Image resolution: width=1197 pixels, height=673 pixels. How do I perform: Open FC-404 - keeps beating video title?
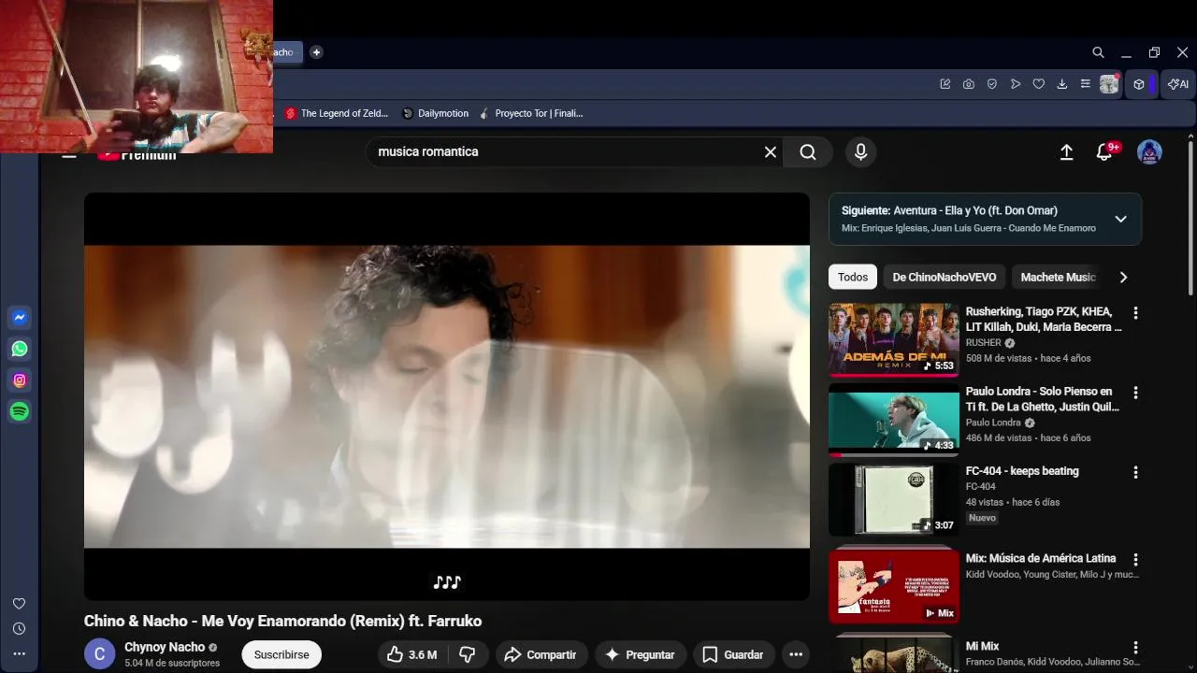(1022, 471)
